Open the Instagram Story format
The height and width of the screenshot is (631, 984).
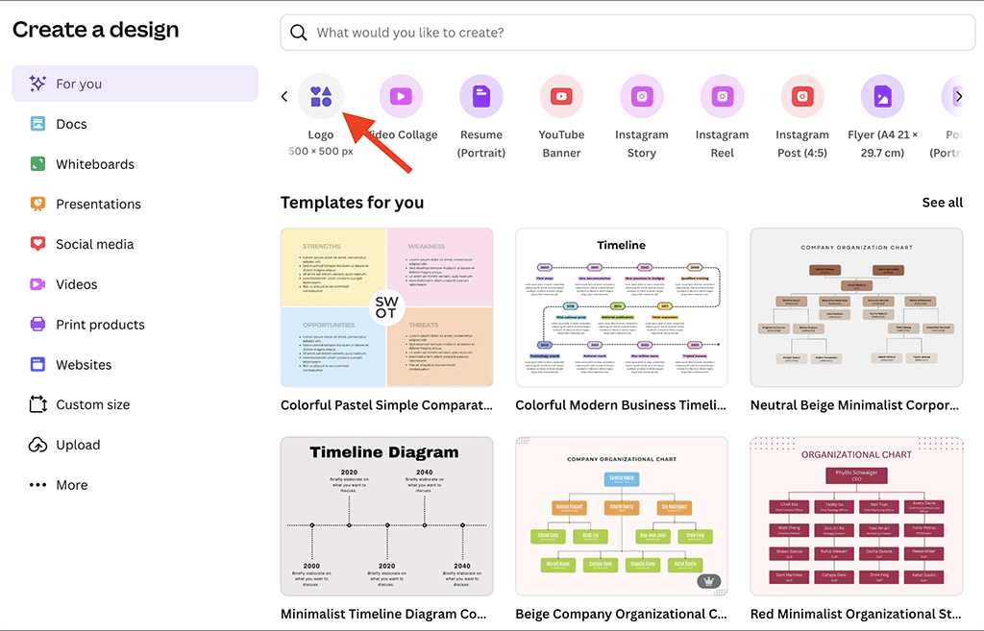coord(642,96)
